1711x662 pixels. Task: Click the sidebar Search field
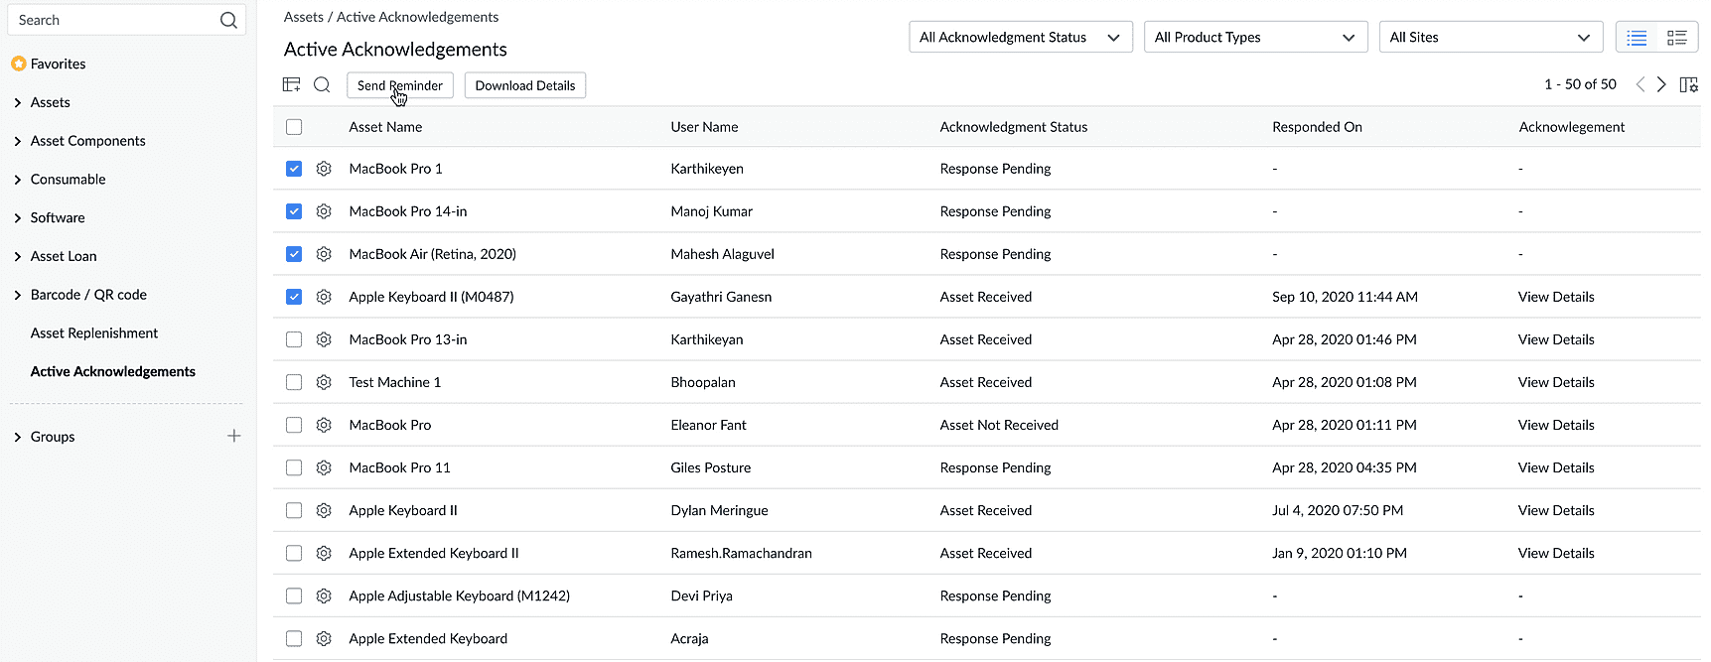pyautogui.click(x=114, y=20)
